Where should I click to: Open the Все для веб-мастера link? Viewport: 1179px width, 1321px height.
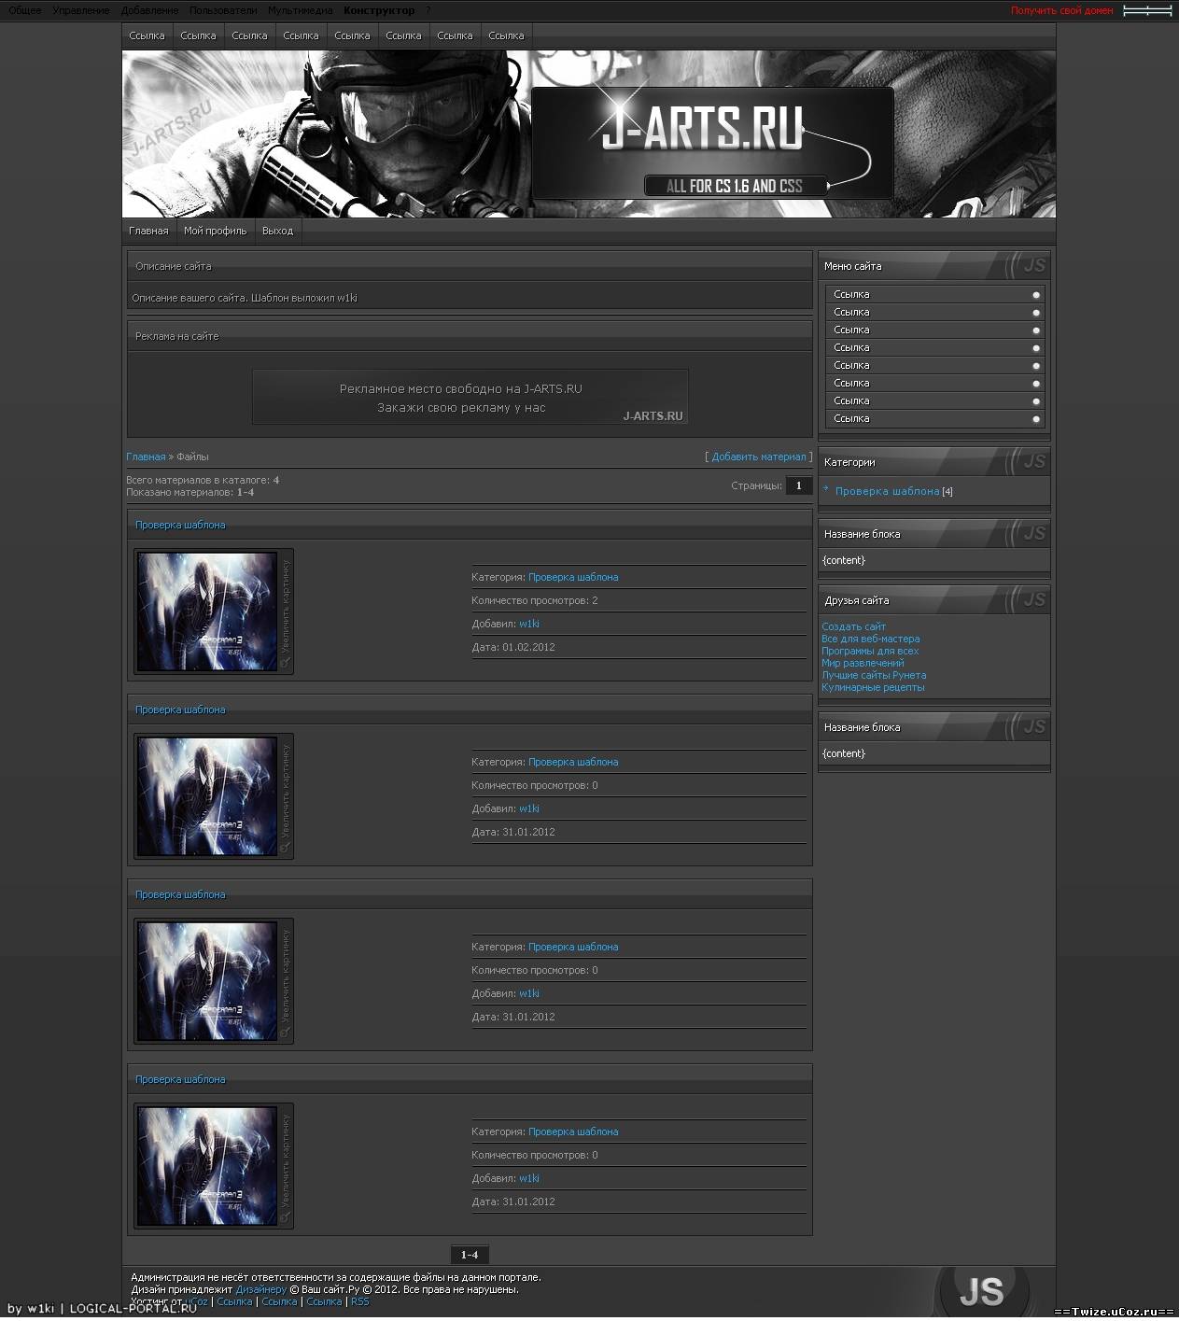[x=870, y=639]
